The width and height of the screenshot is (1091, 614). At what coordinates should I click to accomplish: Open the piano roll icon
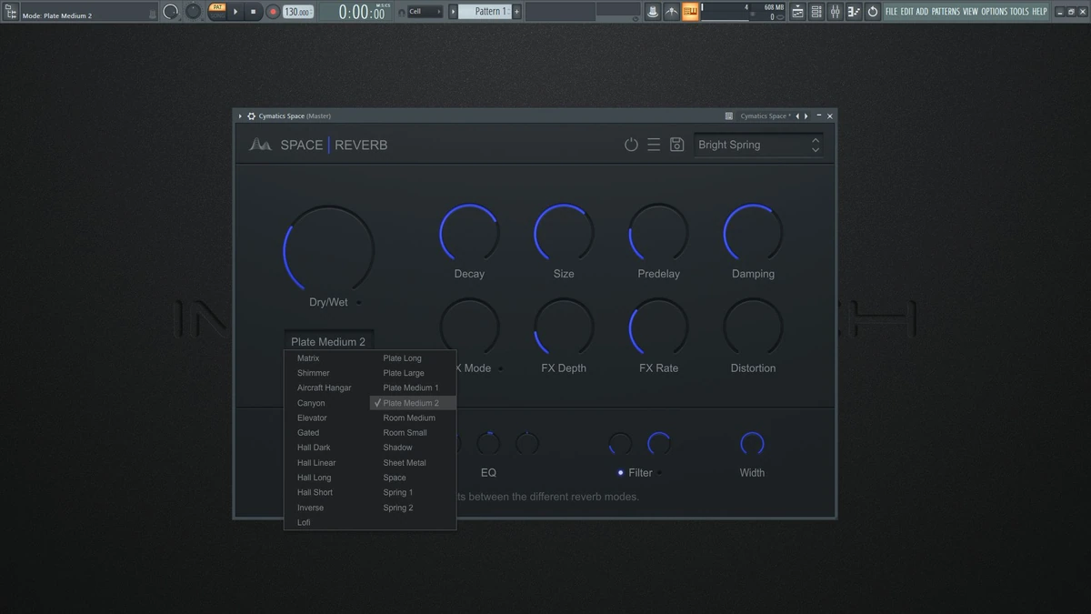(854, 12)
